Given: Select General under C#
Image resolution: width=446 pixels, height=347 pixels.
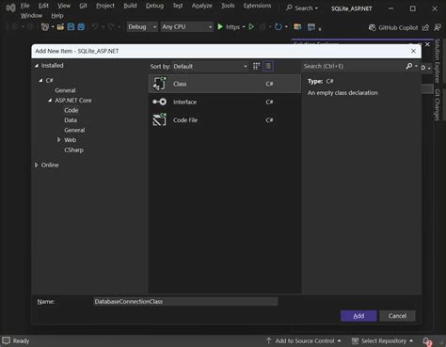Looking at the screenshot, I should click(x=65, y=90).
